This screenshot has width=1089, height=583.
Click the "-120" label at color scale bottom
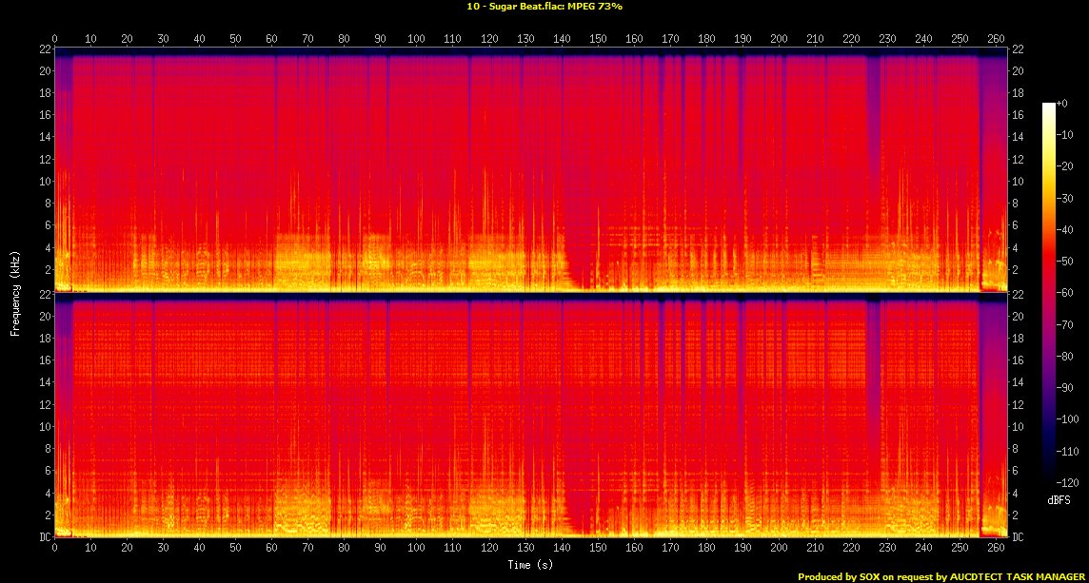click(x=1068, y=481)
